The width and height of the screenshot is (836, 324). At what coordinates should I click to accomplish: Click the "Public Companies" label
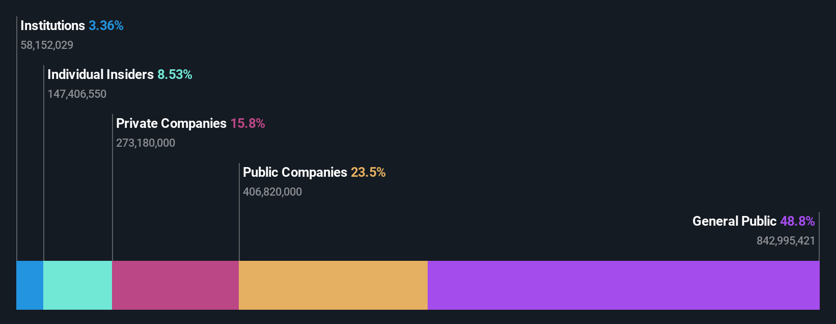point(295,172)
